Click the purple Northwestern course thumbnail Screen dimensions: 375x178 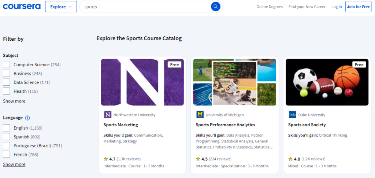pos(142,82)
